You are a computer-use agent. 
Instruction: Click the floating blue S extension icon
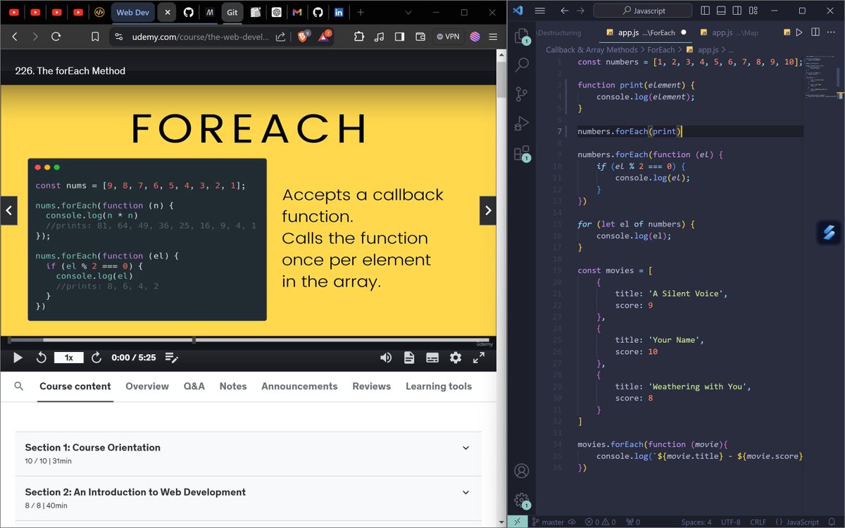[829, 234]
